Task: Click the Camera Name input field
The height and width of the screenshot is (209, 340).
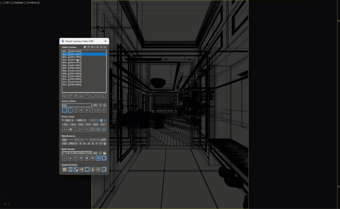Action: tap(77, 105)
